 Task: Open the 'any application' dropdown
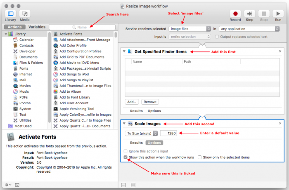(x=249, y=29)
